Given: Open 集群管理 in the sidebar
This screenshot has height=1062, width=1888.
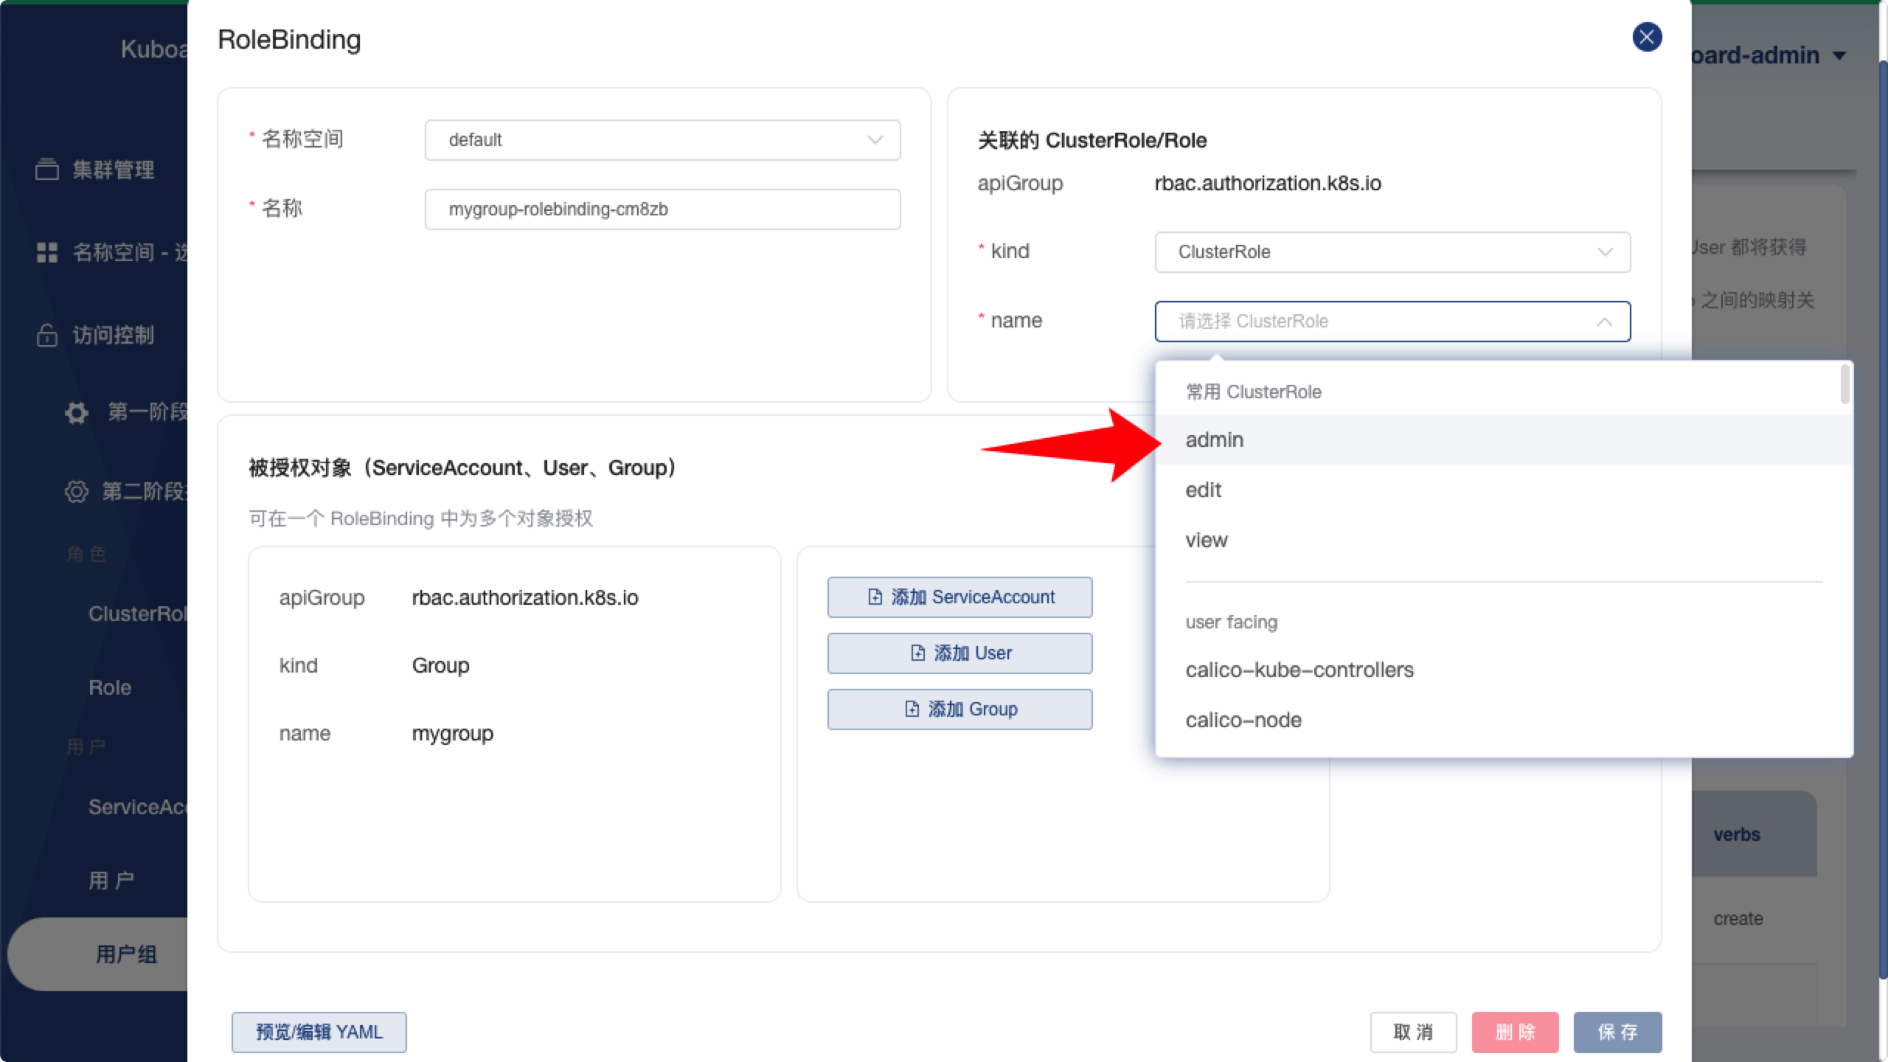Looking at the screenshot, I should tap(113, 170).
